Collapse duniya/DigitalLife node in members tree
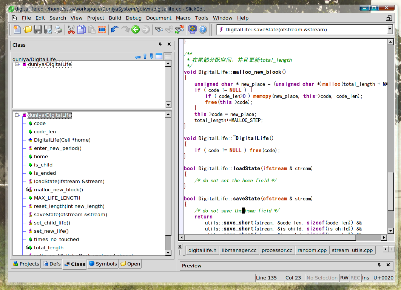401x290 pixels. pos(17,115)
